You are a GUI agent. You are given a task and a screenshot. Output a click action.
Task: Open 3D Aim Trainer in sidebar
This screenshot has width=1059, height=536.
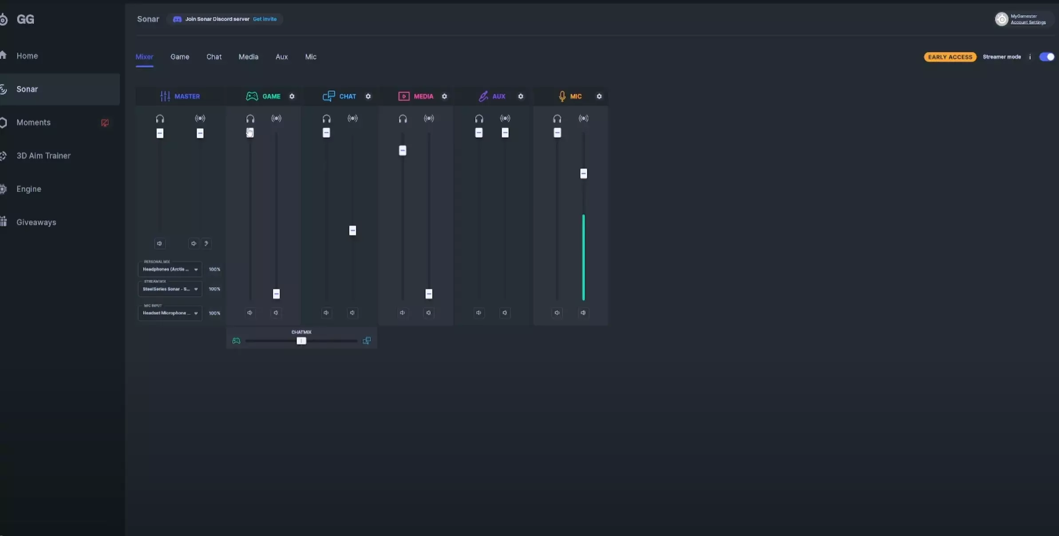click(43, 156)
